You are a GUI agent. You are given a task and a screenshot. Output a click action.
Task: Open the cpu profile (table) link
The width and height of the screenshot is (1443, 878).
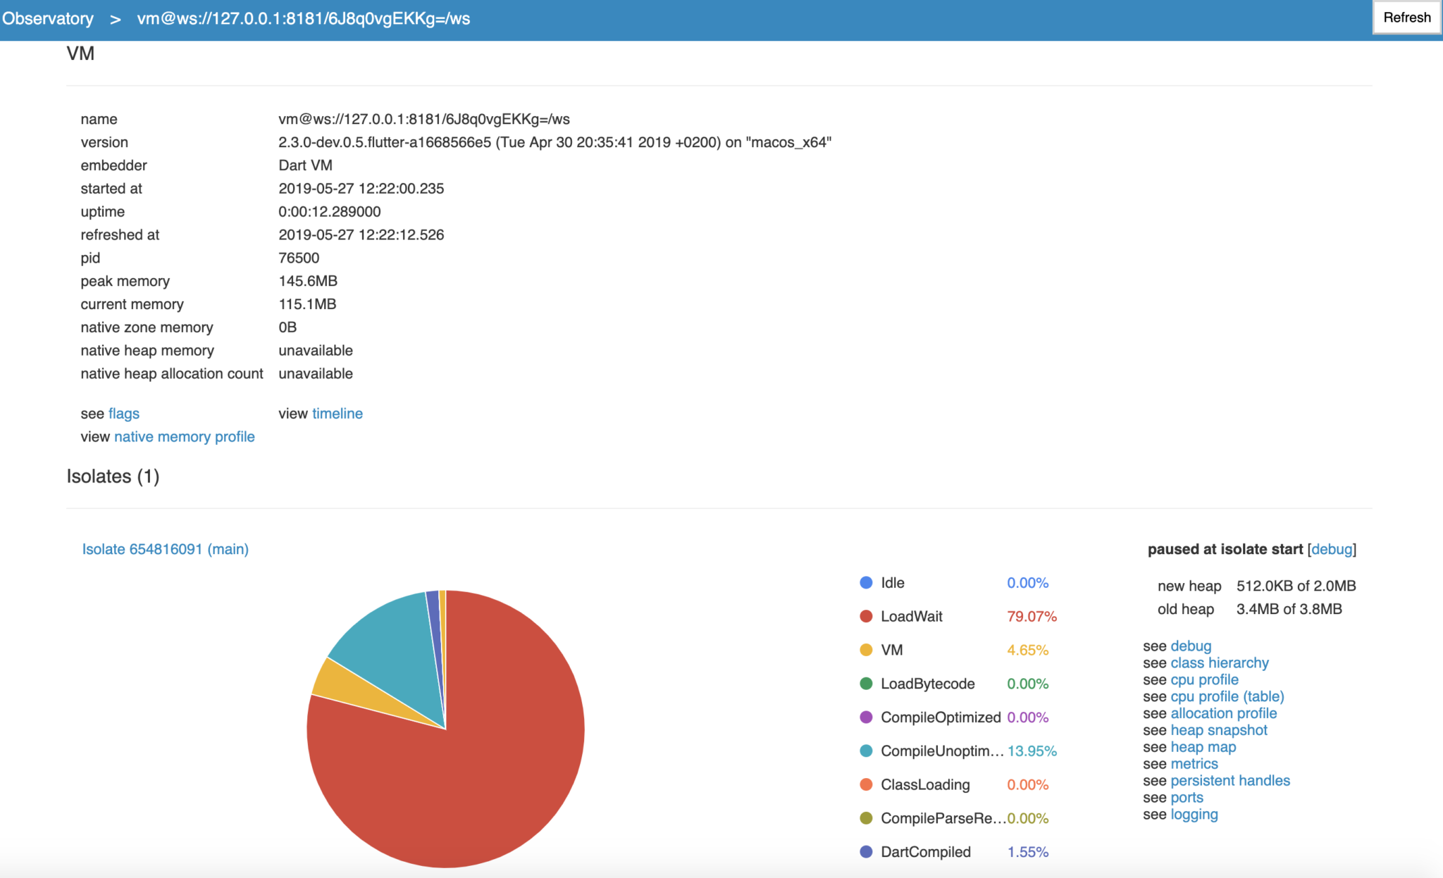click(x=1227, y=696)
